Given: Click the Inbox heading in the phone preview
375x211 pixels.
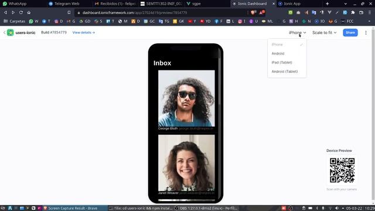Looking at the screenshot, I should point(162,63).
